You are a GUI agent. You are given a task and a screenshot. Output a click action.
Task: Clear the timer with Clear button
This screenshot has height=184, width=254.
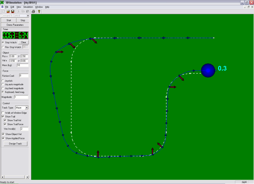(23, 42)
